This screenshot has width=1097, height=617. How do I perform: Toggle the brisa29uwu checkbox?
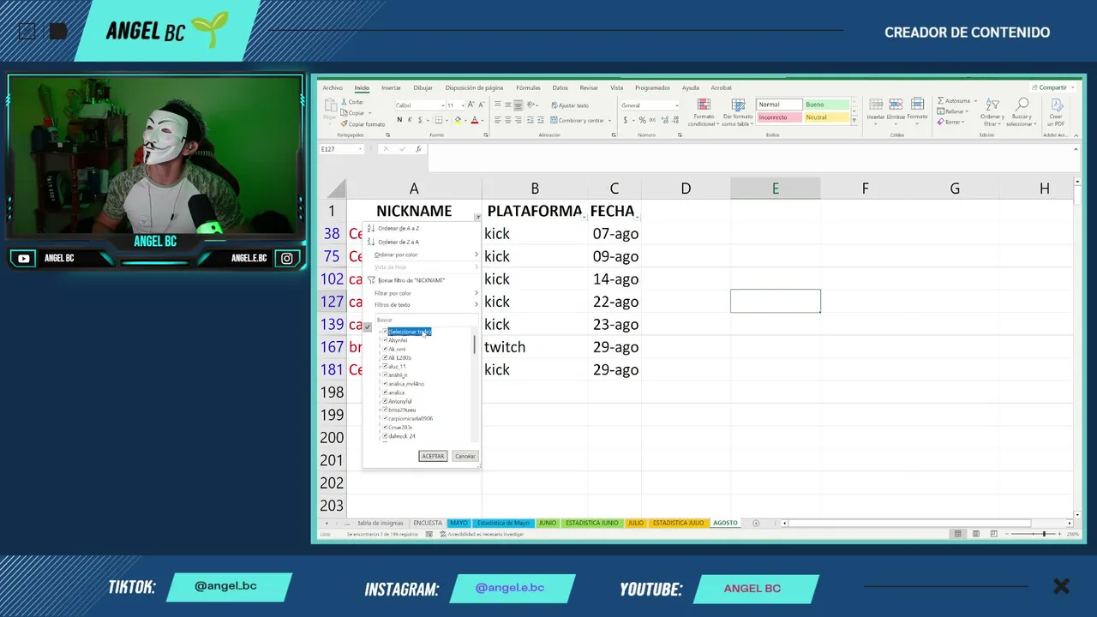[385, 410]
